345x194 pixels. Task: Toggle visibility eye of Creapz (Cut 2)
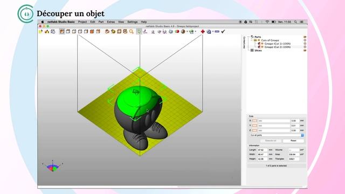click(x=262, y=47)
